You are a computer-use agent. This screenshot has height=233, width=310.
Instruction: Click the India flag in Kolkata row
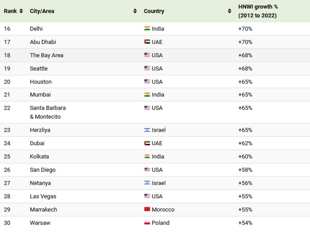point(147,157)
